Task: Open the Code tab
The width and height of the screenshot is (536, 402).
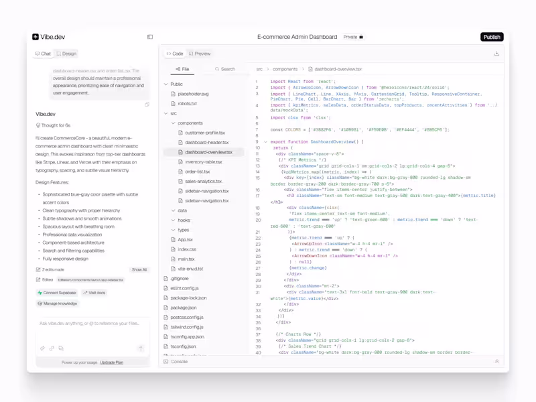Action: (175, 54)
